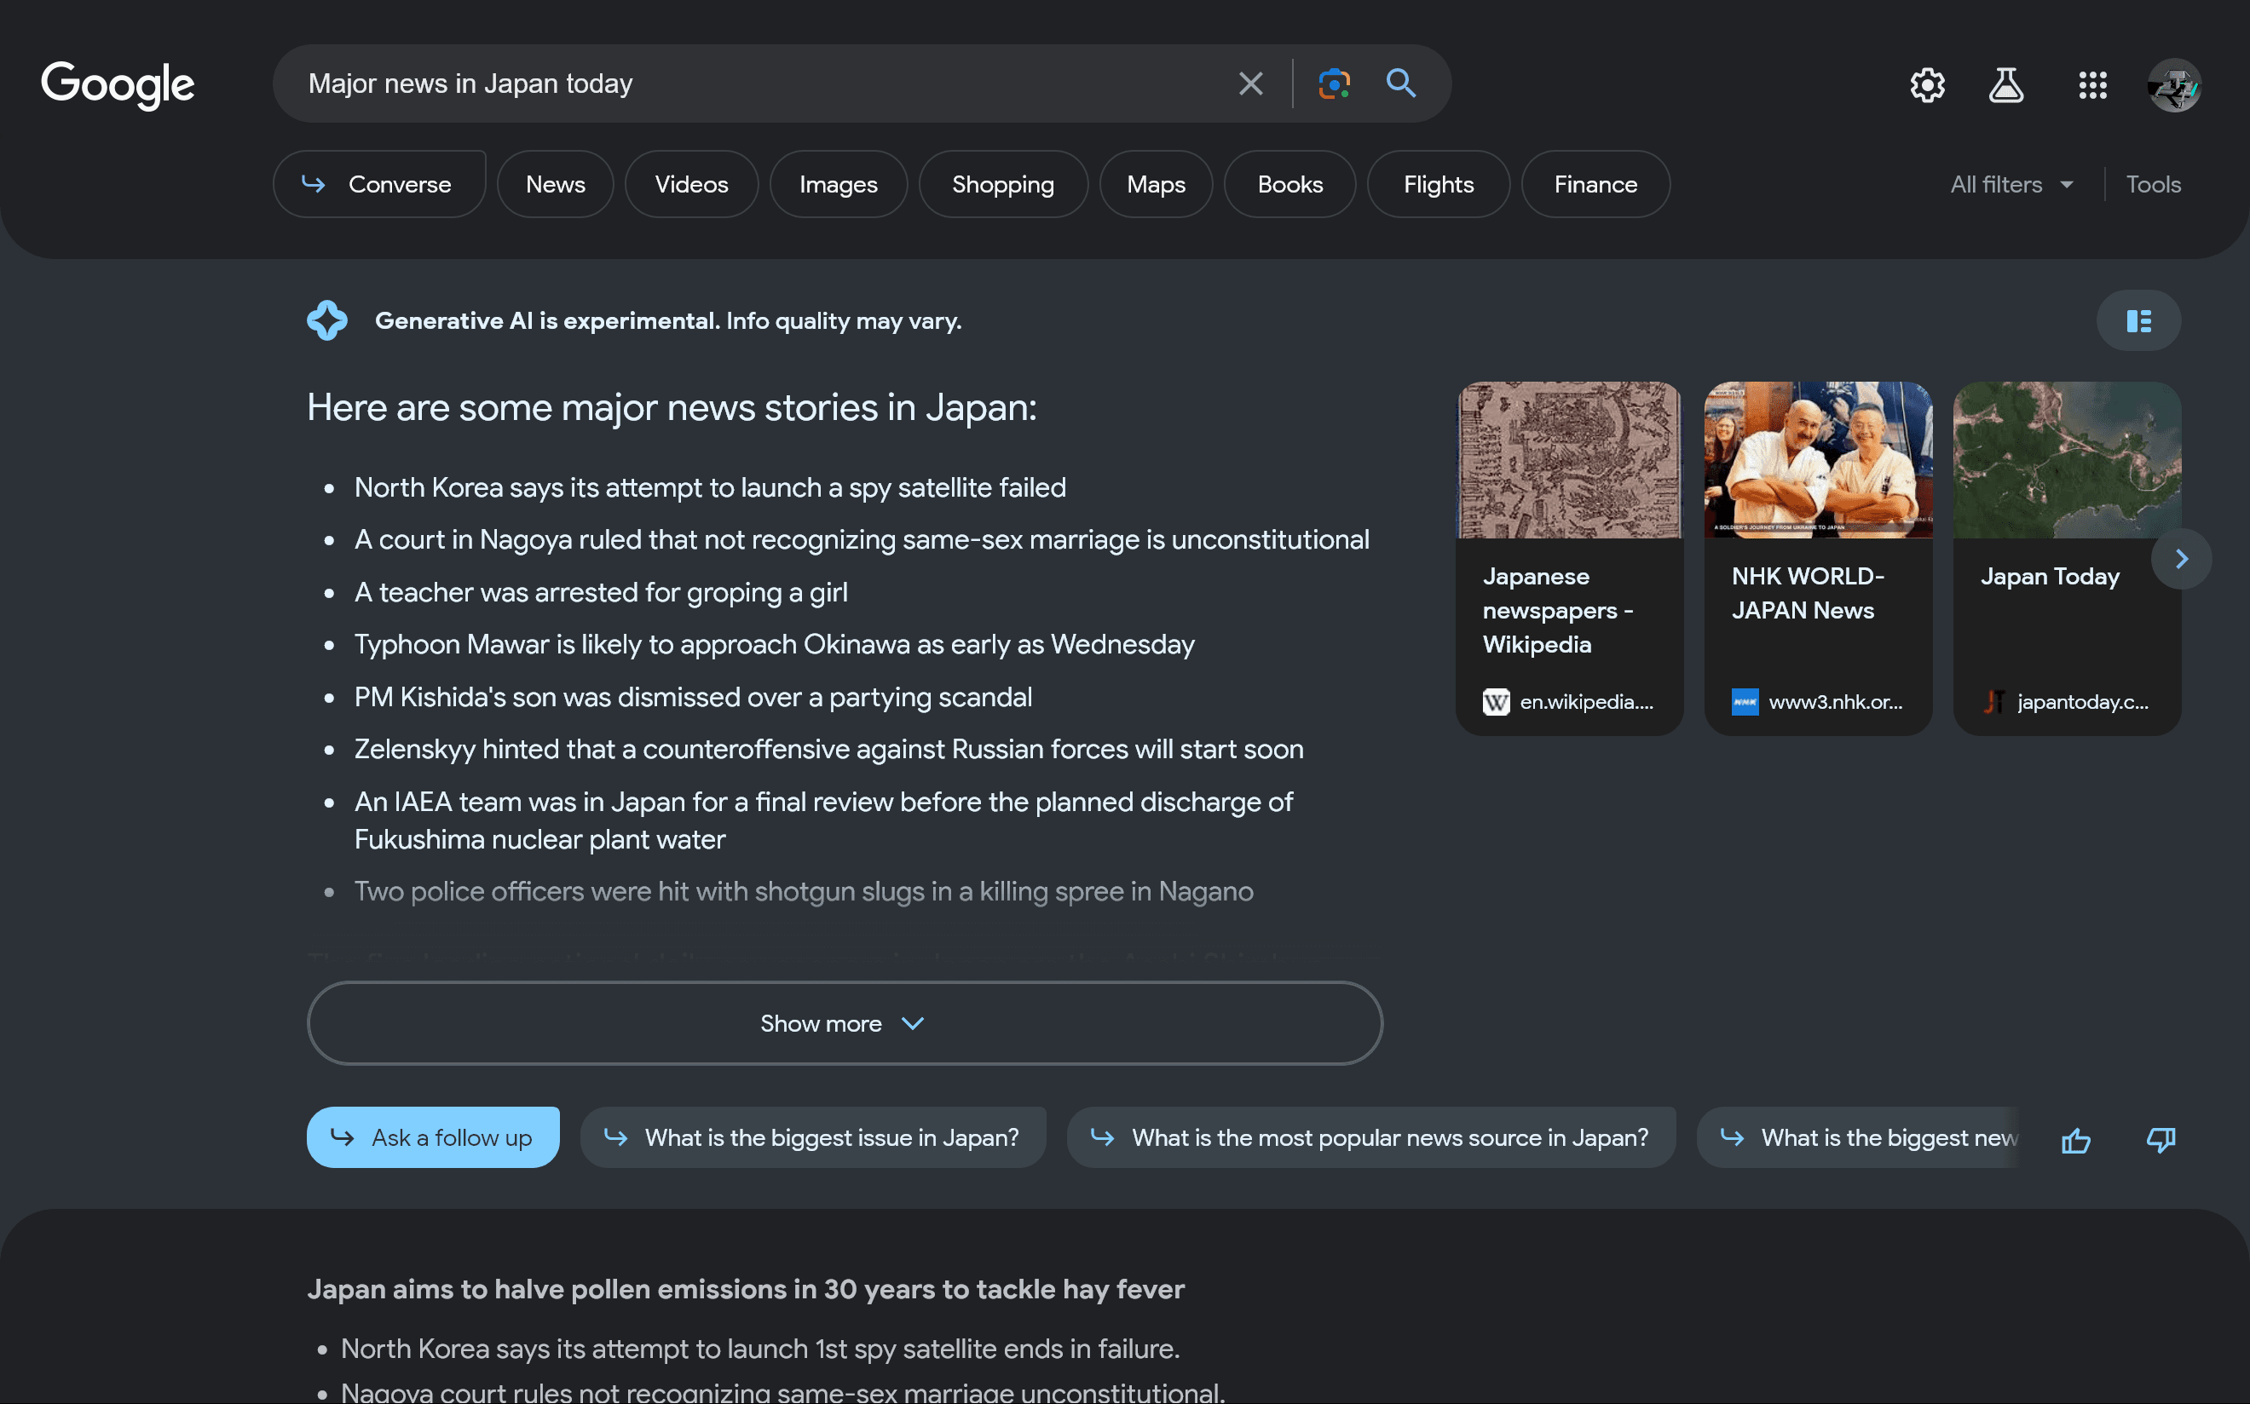This screenshot has width=2250, height=1404.
Task: Ask about most popular news source in Japan
Action: tap(1371, 1136)
